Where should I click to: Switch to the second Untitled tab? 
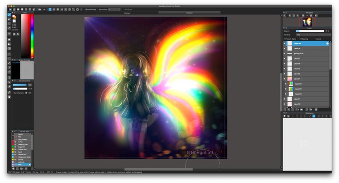[x=189, y=13]
